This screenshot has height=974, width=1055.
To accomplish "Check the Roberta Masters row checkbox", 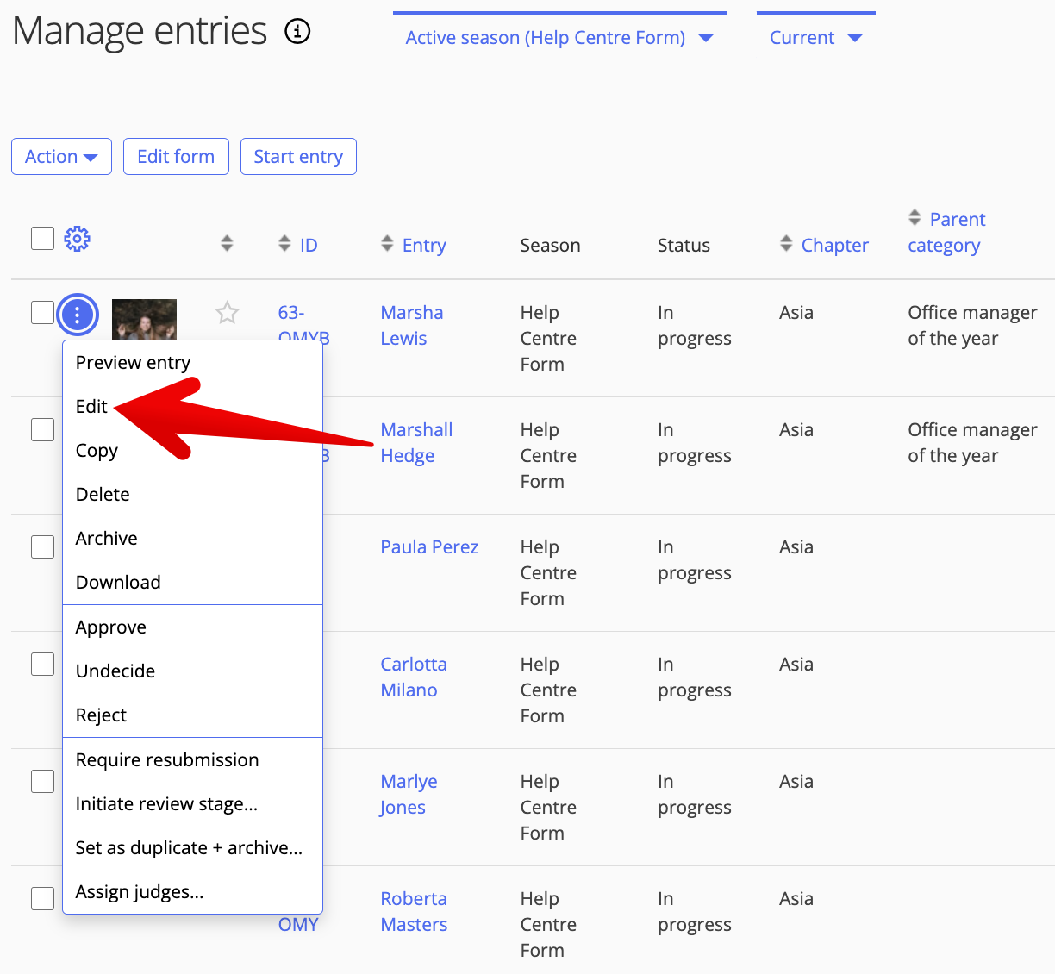I will tap(42, 898).
